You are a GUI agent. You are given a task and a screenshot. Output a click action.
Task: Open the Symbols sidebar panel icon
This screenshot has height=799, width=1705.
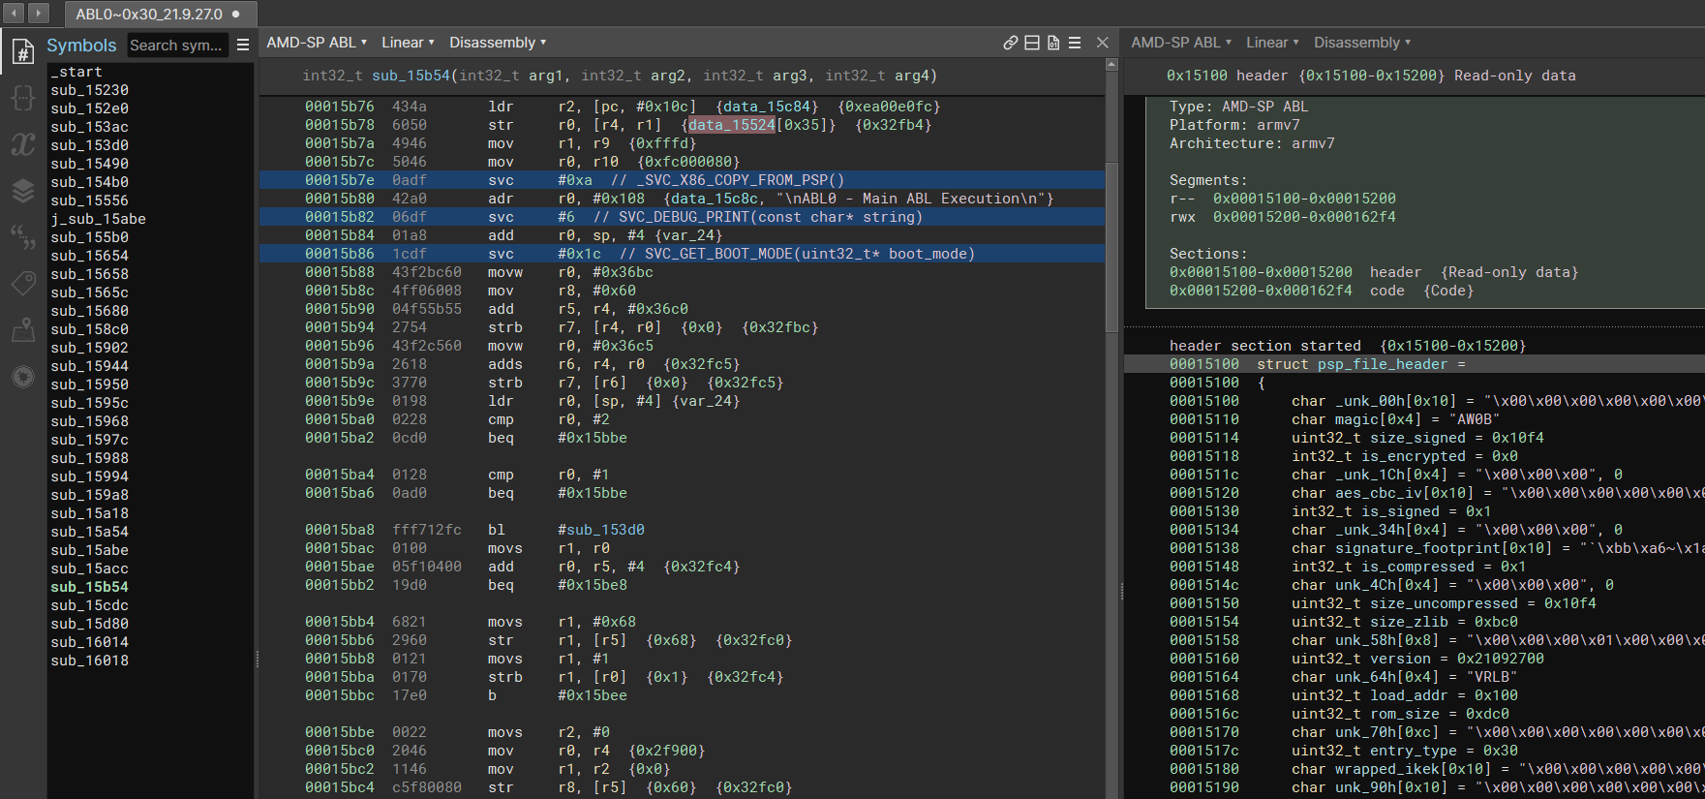pyautogui.click(x=22, y=51)
